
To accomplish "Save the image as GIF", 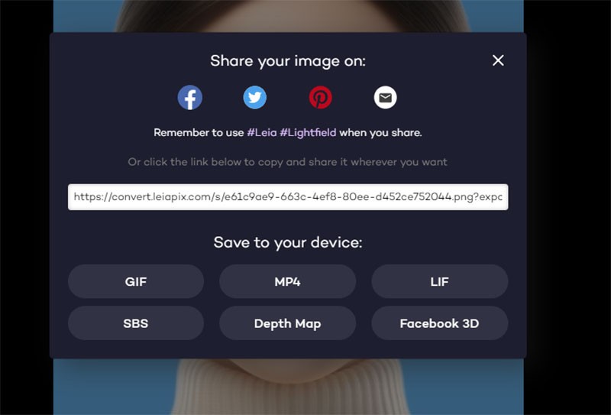I will (136, 281).
